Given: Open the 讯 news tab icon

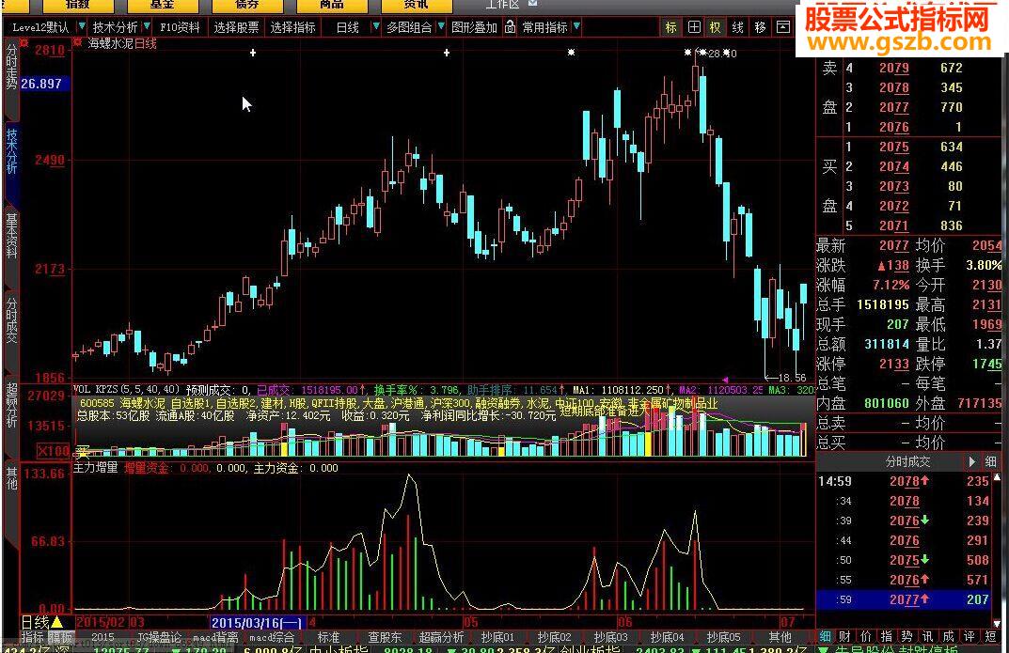Looking at the screenshot, I should pyautogui.click(x=928, y=636).
